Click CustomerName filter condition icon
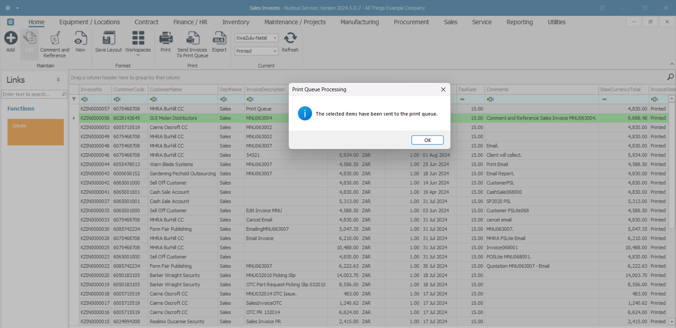 (x=154, y=99)
